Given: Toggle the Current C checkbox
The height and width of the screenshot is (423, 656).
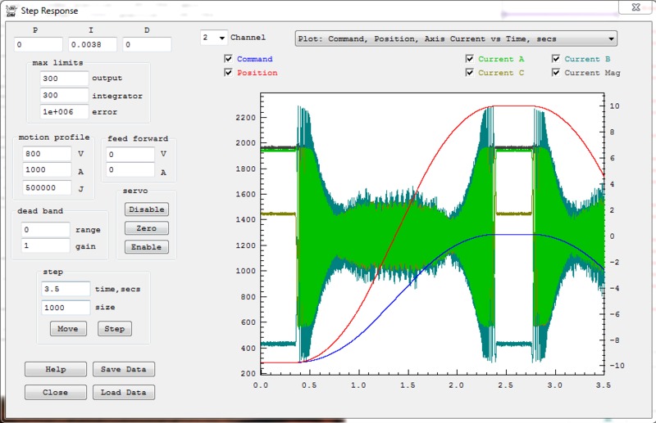Looking at the screenshot, I should point(470,73).
